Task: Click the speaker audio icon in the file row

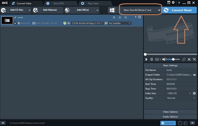Action: pos(69,23)
